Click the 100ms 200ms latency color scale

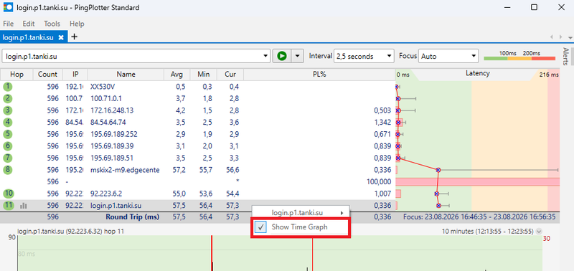(x=519, y=56)
